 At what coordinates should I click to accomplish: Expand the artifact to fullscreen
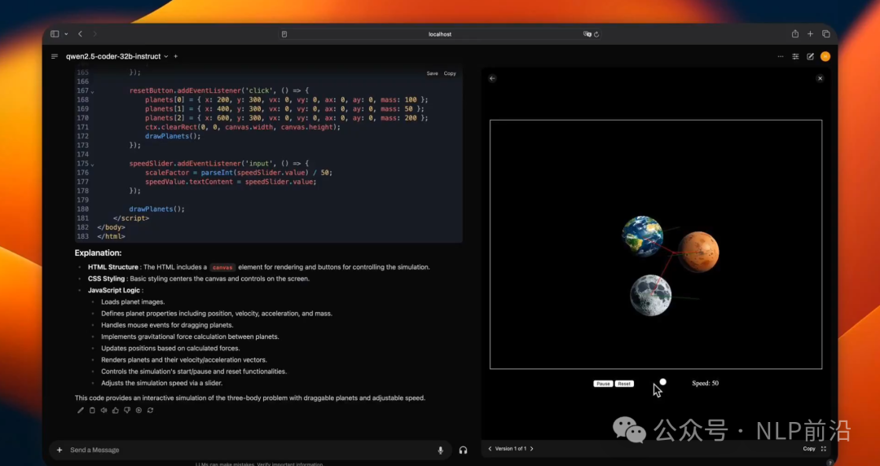tap(823, 449)
